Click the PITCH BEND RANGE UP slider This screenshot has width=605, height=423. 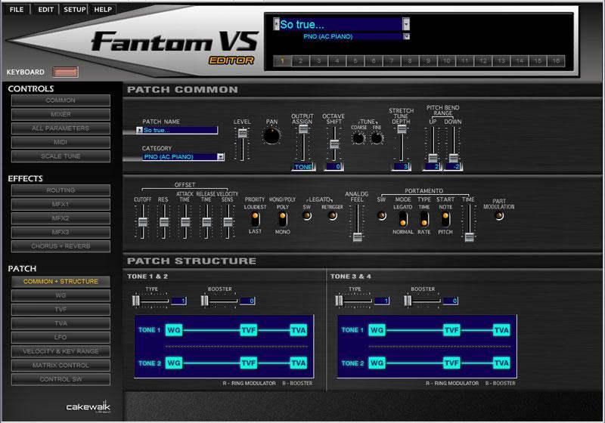pyautogui.click(x=433, y=158)
